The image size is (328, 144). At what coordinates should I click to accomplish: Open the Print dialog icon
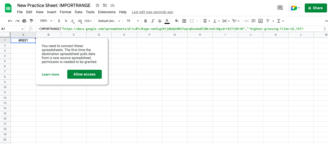24,21
